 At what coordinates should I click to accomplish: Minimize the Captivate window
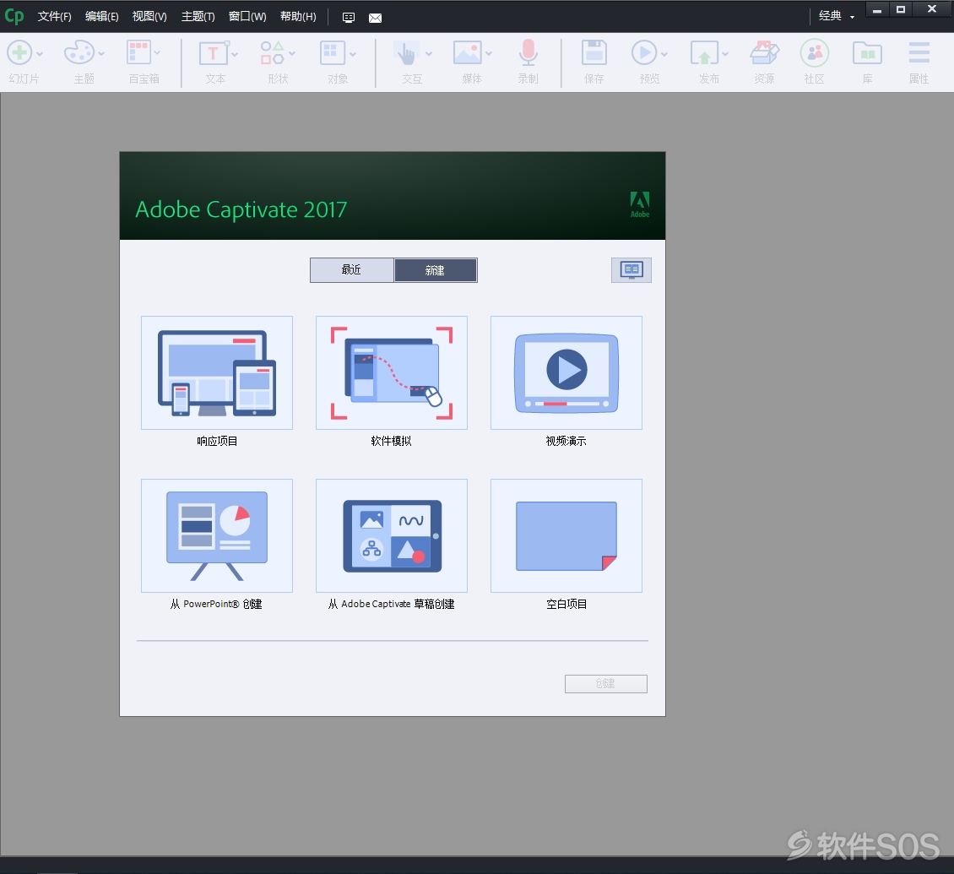coord(876,10)
